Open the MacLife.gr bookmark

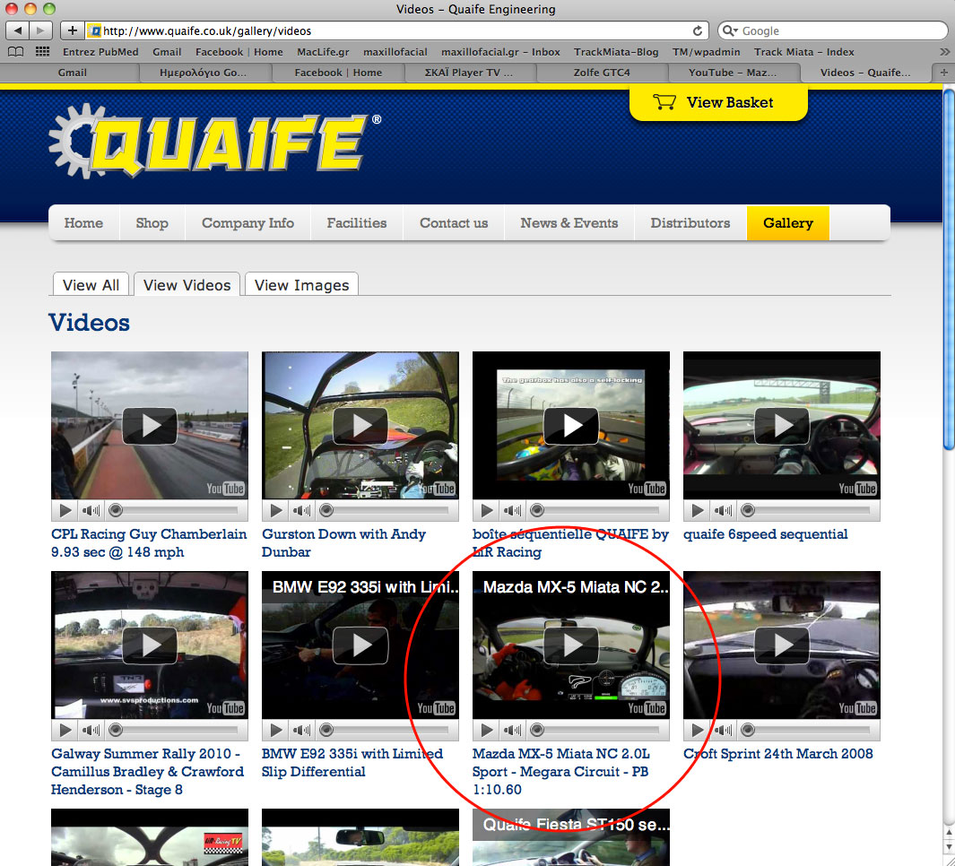pos(323,52)
